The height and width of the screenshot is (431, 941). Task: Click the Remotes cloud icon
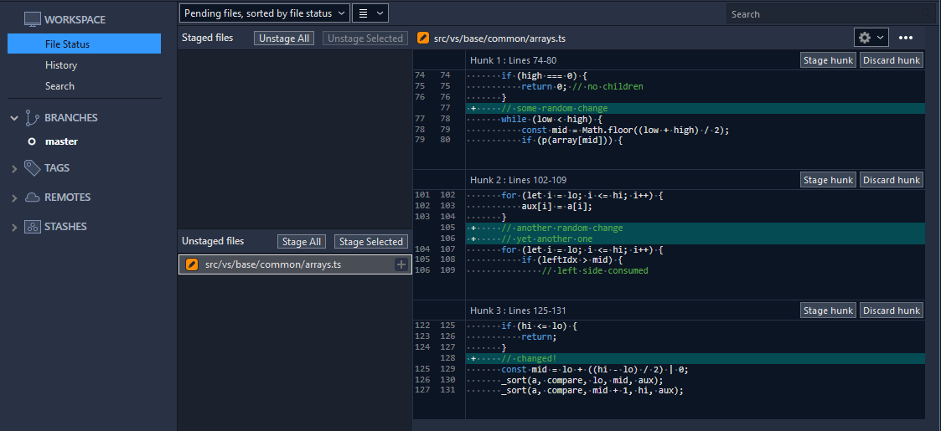click(32, 198)
